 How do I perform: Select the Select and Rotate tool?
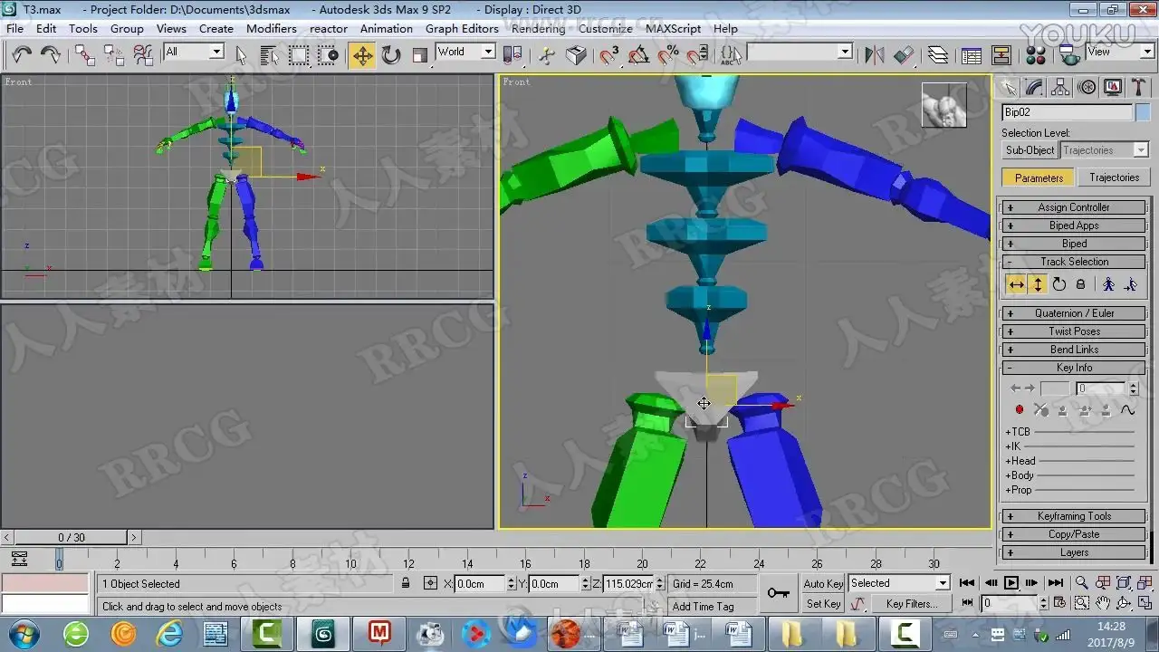coord(391,55)
